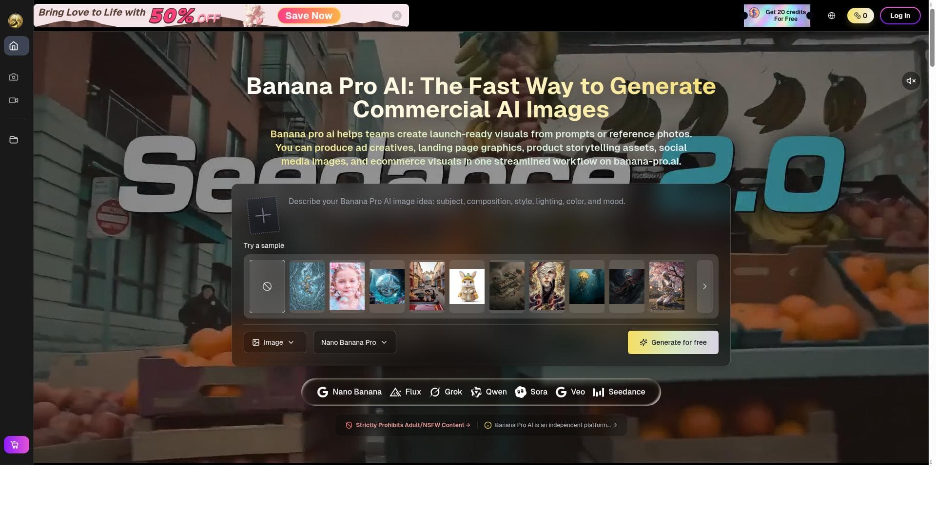Show next samples with right chevron
The image size is (936, 526).
coord(704,286)
